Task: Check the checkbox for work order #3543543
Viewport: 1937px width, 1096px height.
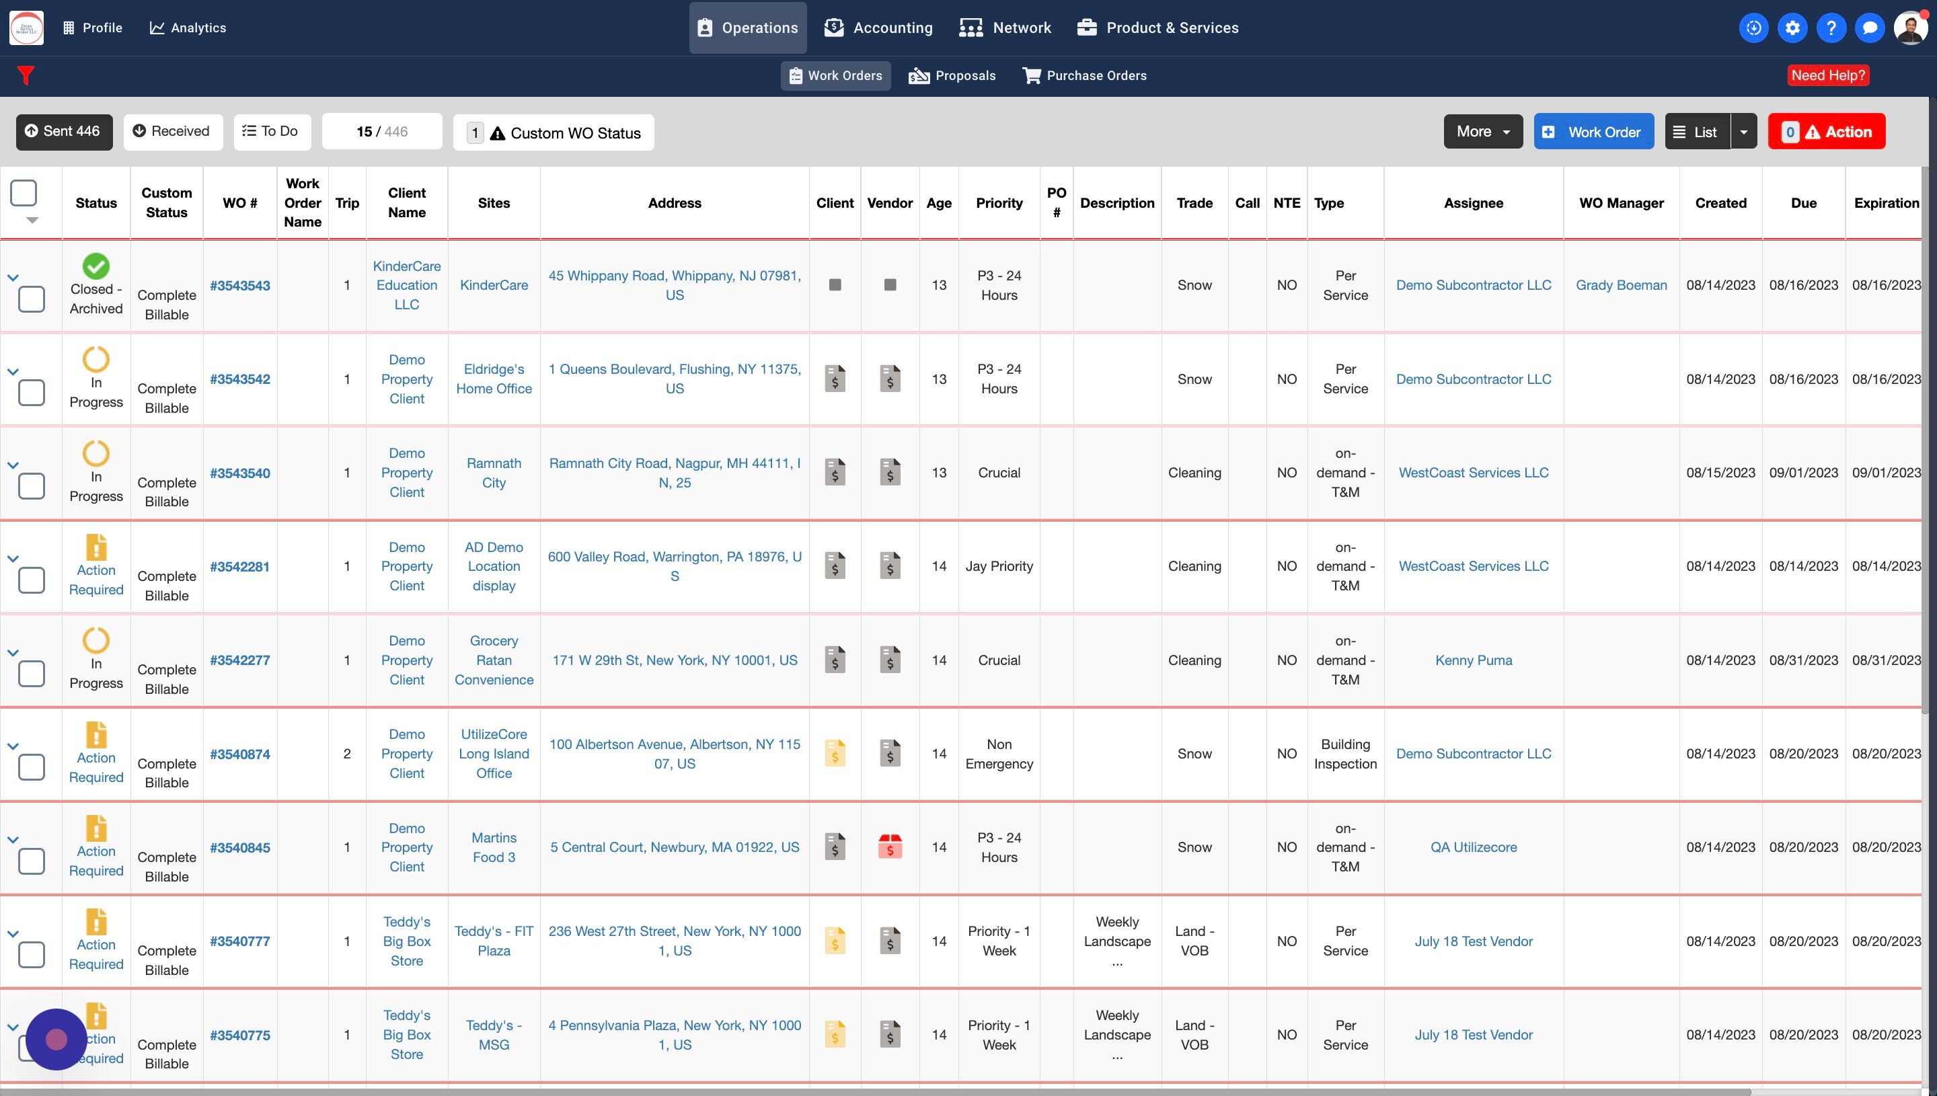Action: click(32, 299)
